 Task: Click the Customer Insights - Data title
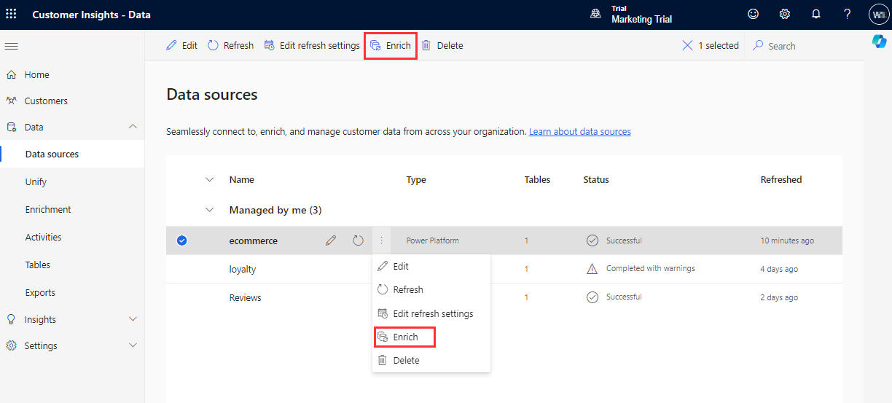pos(92,15)
